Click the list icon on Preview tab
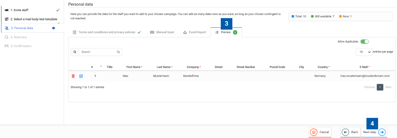397x138 pixels. point(217,32)
